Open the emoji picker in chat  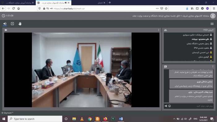point(170,106)
